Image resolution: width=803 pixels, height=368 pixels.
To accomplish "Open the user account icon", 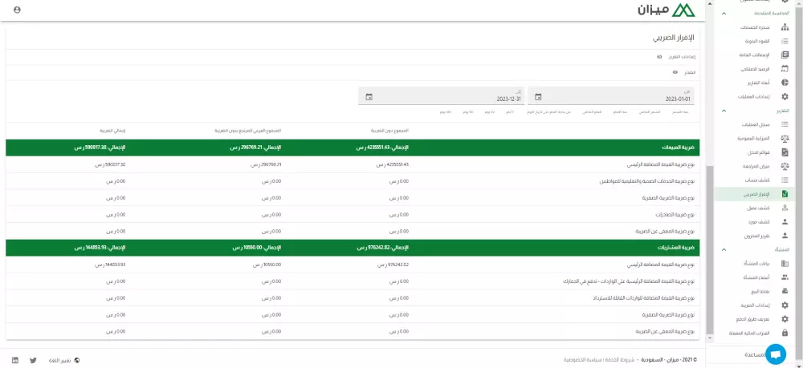I will point(17,10).
